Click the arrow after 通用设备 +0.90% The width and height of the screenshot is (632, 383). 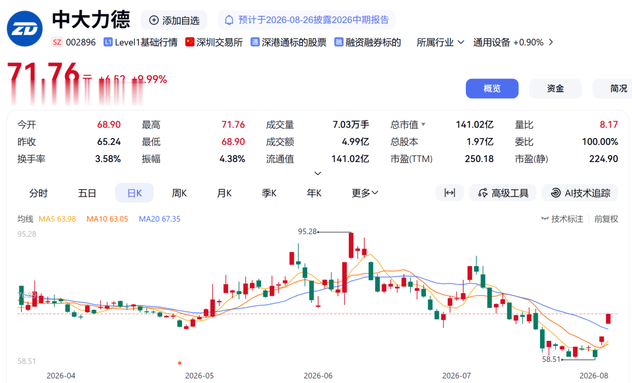(551, 42)
